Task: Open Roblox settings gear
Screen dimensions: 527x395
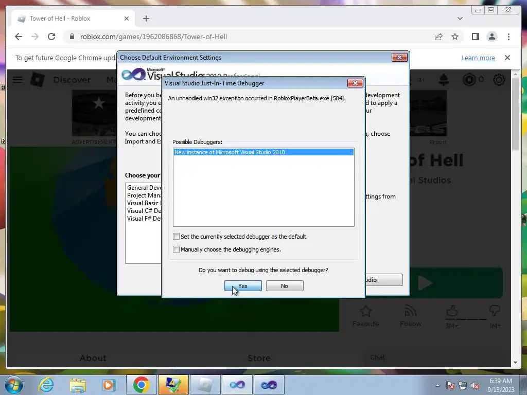Action: tap(499, 80)
